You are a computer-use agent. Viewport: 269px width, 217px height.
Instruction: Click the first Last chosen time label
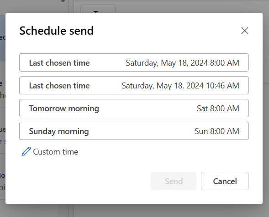(59, 63)
